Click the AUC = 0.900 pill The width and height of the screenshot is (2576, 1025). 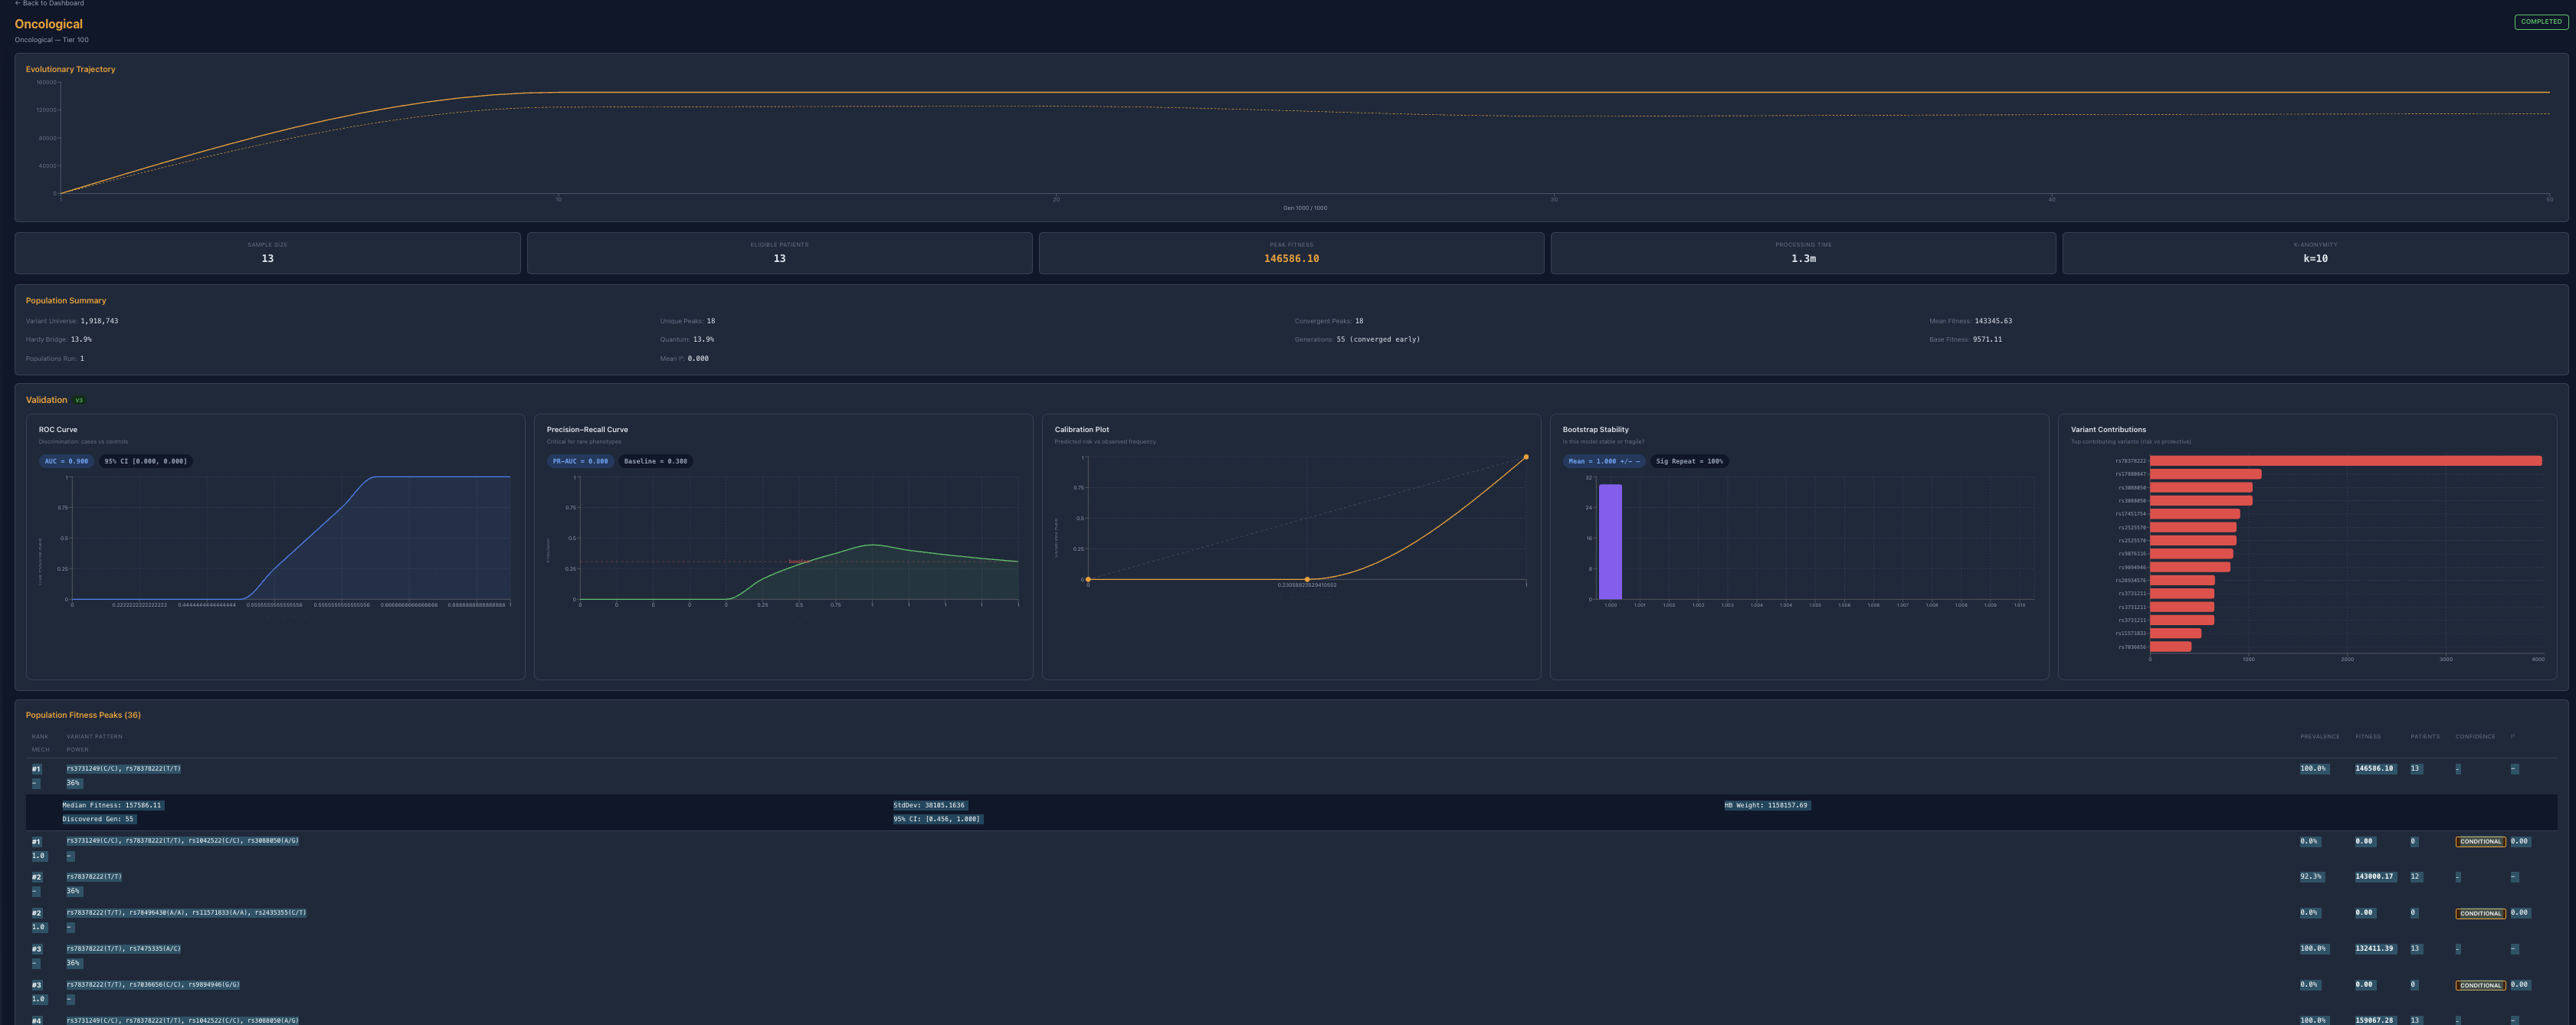[x=66, y=461]
